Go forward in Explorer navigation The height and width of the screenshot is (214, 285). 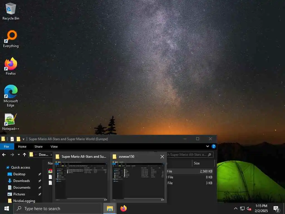pos(12,155)
